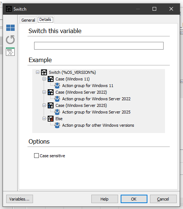Screen dimensions: 183x209
Task: Click the Case (Windows Server 2025) icon
Action: (x=51, y=105)
